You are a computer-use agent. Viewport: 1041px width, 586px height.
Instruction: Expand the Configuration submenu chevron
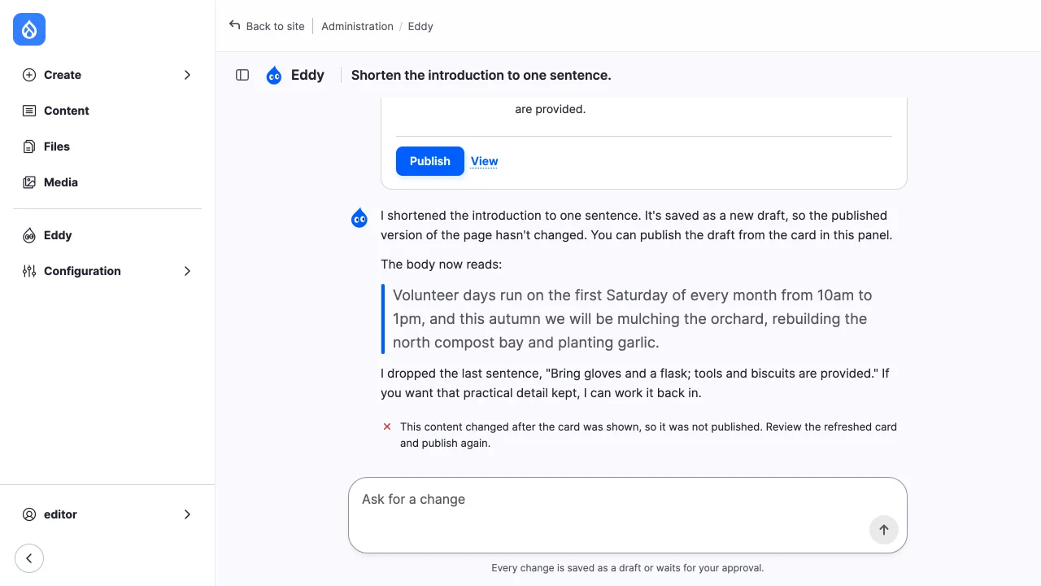[187, 271]
